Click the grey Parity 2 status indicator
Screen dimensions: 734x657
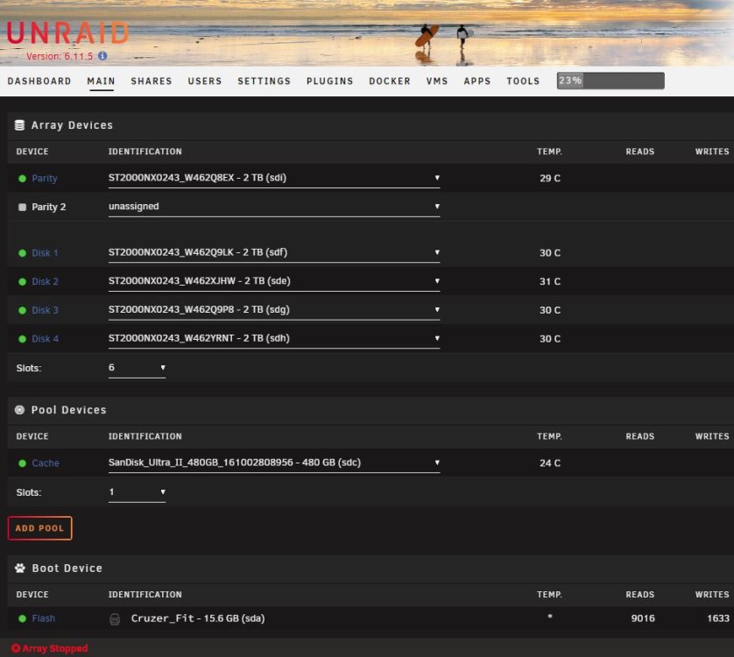22,207
